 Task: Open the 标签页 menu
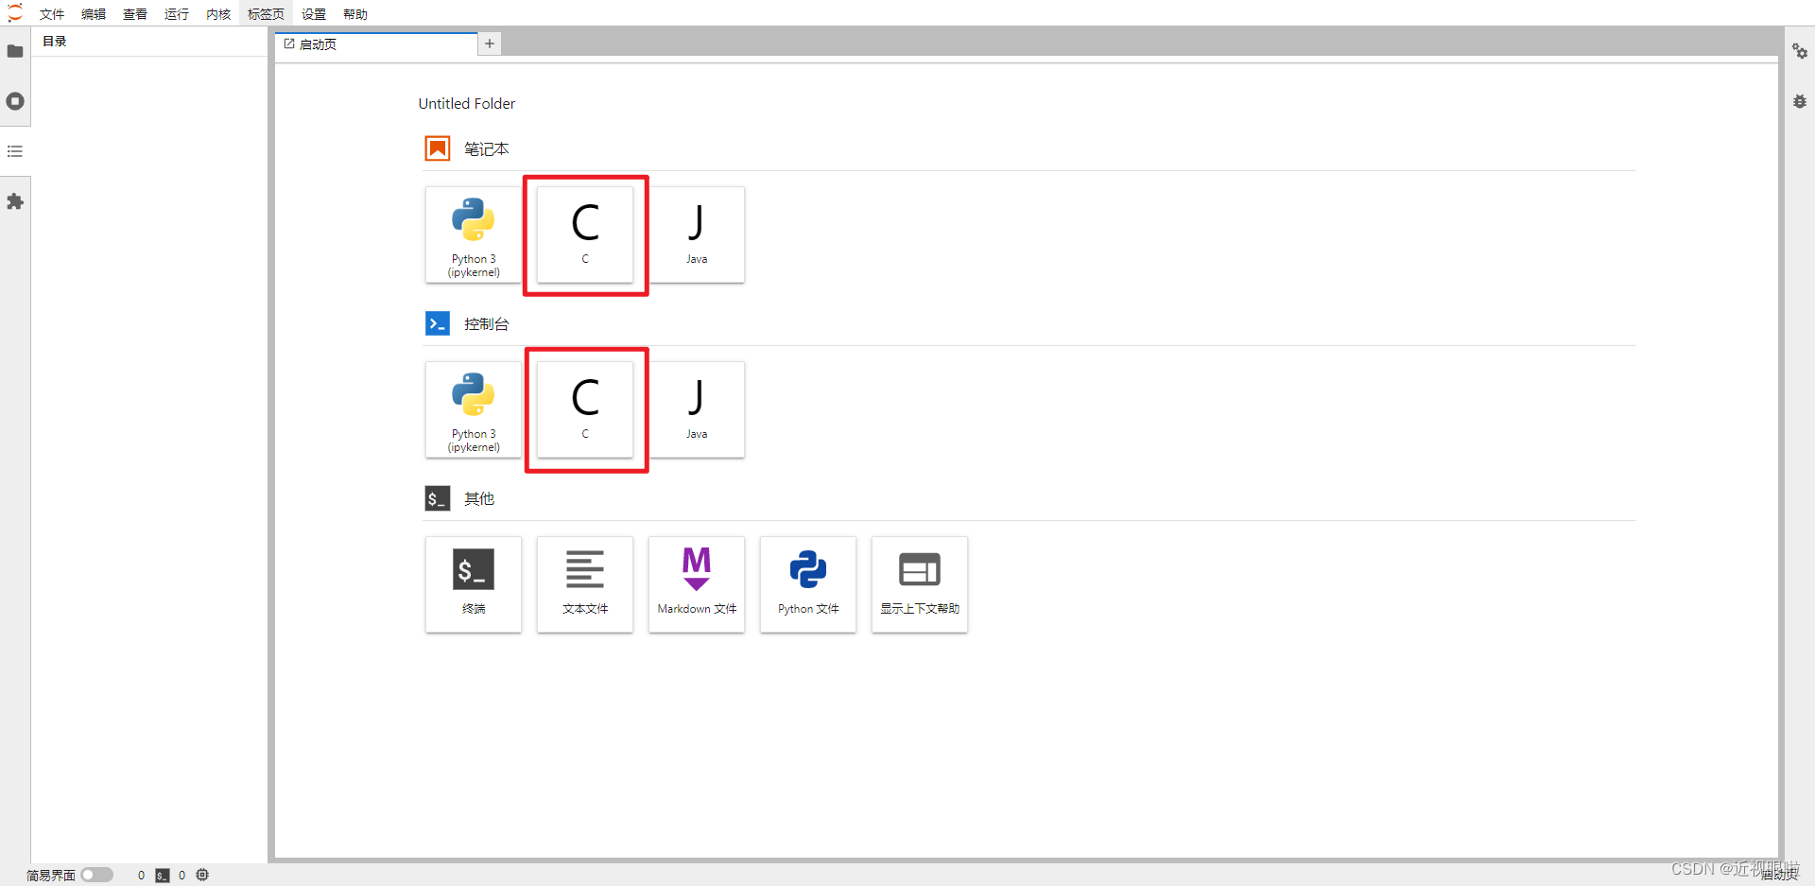point(266,14)
